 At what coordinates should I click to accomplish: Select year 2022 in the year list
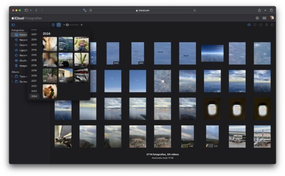34,86
